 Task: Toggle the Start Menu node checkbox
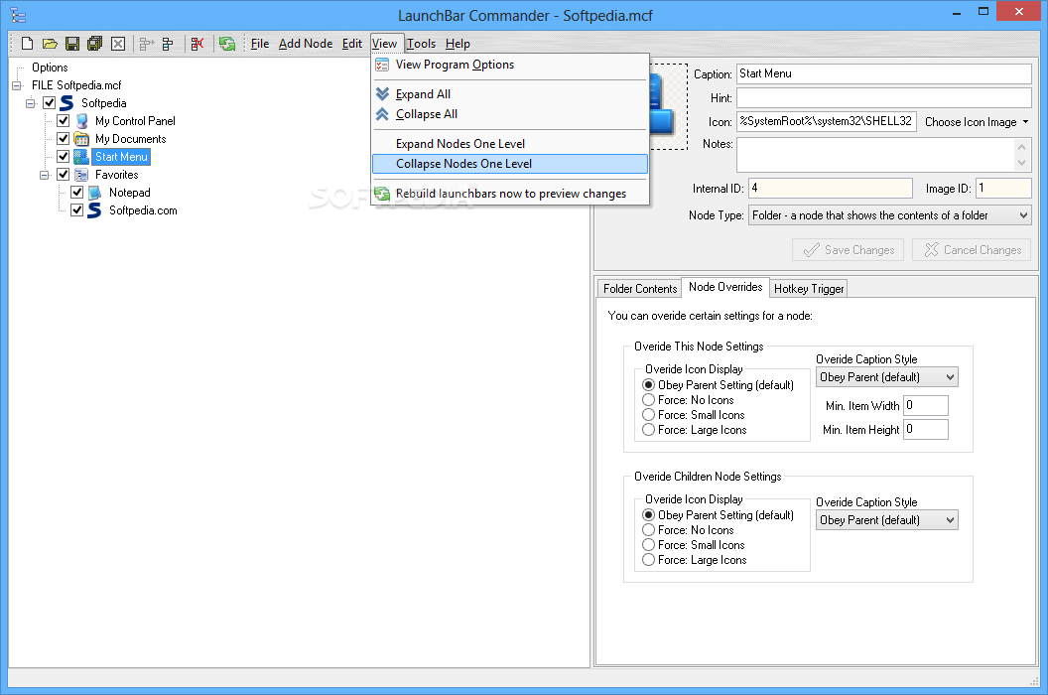(x=63, y=157)
